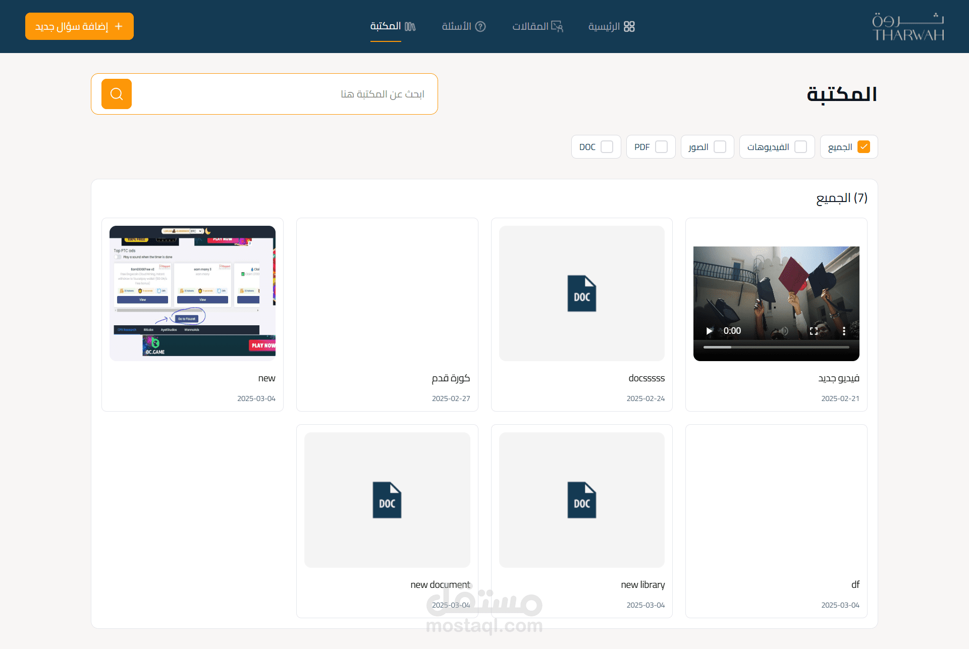Click the new library DOC icon
969x649 pixels.
(x=581, y=500)
